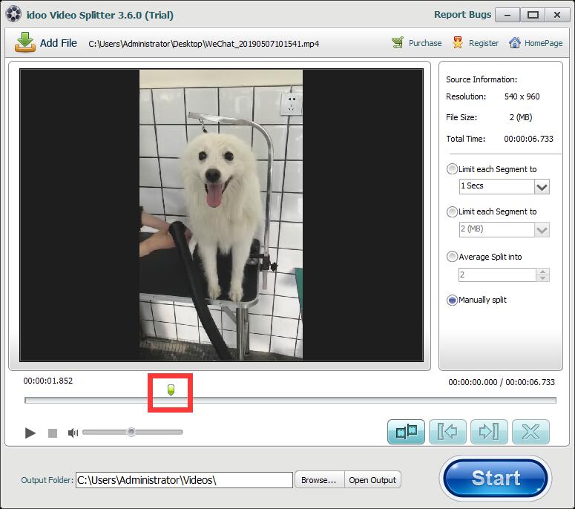Open Purchase shopping cart link

416,43
